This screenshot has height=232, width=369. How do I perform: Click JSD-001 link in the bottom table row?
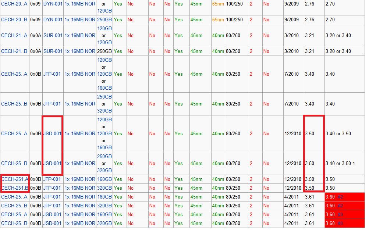pyautogui.click(x=52, y=224)
